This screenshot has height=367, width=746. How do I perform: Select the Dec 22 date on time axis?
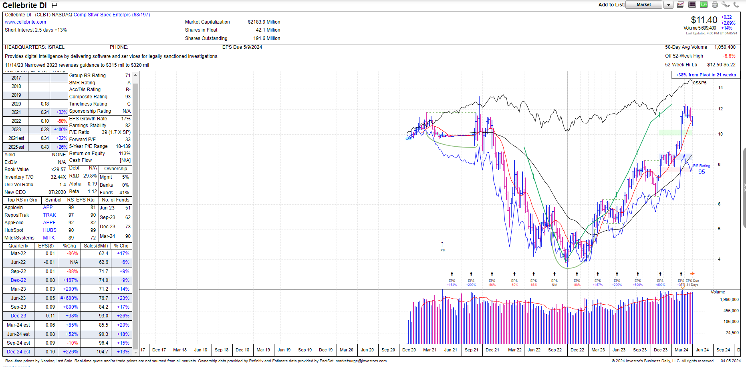577,350
